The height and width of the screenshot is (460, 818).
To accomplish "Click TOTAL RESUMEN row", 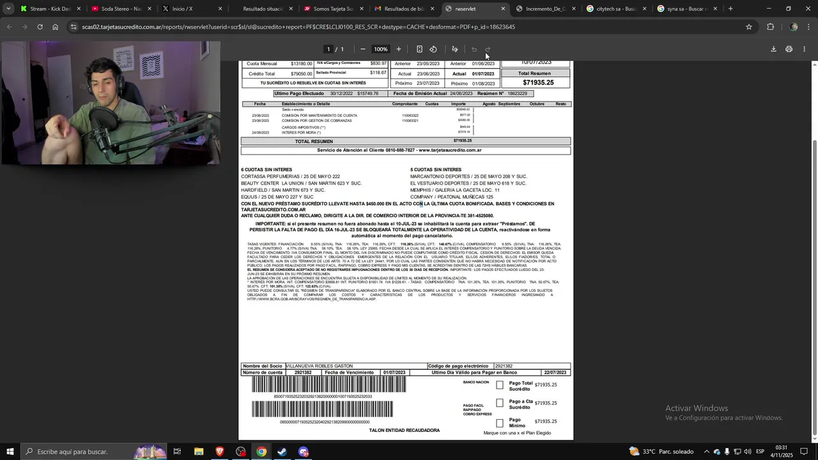I will tap(406, 141).
